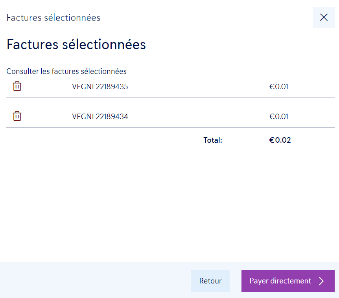Click the top border line of the footer bar

pyautogui.click(x=169, y=262)
